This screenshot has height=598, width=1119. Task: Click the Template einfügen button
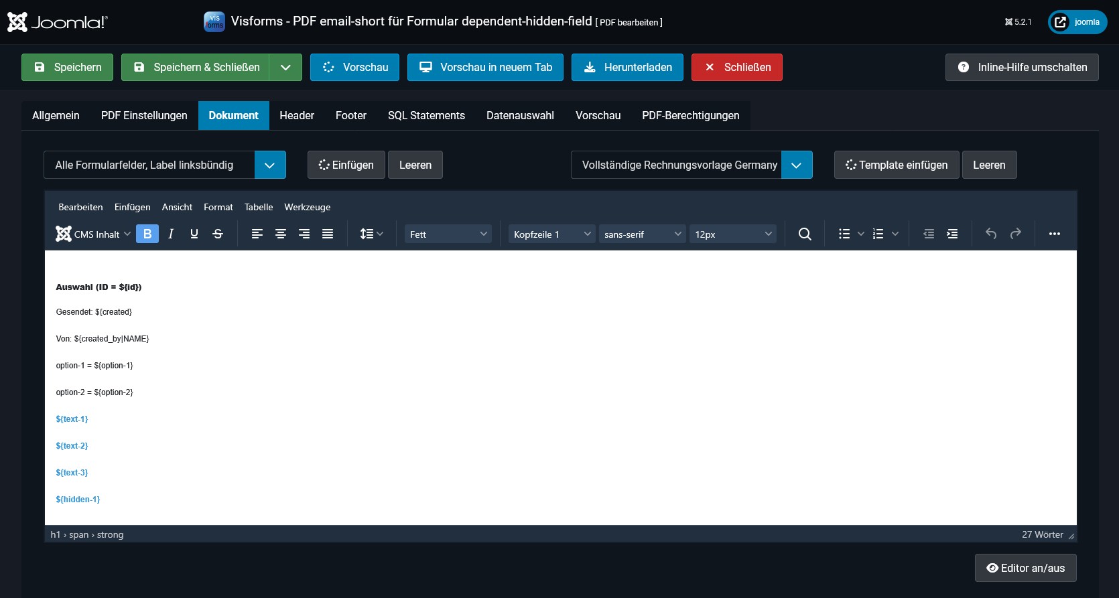(896, 165)
